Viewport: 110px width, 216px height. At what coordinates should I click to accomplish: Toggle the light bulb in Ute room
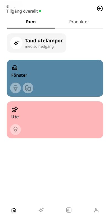pyautogui.click(x=15, y=130)
